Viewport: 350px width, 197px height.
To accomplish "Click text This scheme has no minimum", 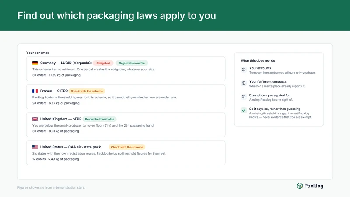I will click(x=54, y=70).
